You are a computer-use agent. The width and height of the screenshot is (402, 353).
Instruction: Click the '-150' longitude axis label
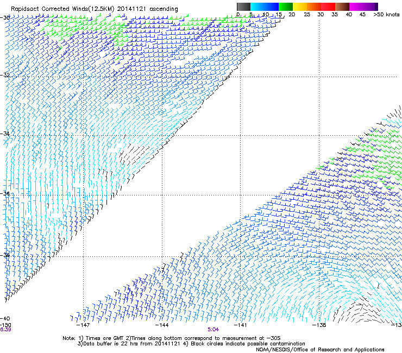(x=5, y=325)
